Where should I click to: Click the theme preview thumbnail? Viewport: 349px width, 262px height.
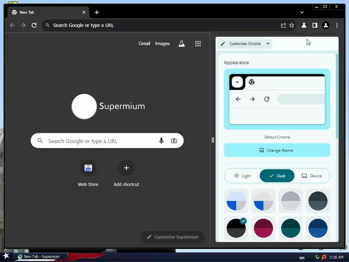pyautogui.click(x=277, y=99)
